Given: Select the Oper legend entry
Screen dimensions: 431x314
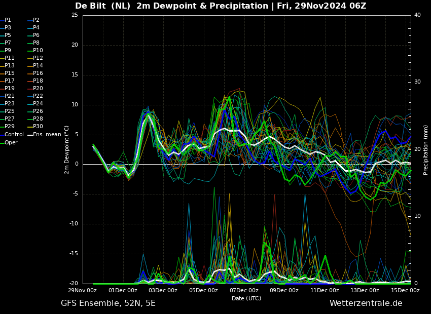Looking at the screenshot, I should [x=11, y=142].
